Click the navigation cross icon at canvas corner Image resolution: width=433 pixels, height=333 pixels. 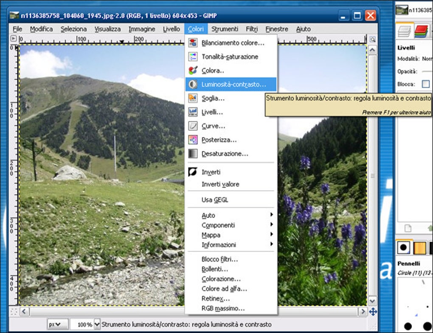tap(373, 312)
